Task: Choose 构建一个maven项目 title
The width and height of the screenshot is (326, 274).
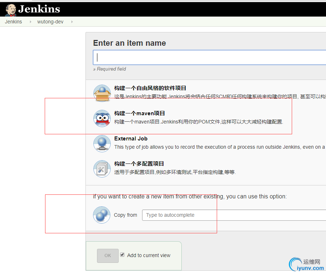Action: [x=140, y=113]
